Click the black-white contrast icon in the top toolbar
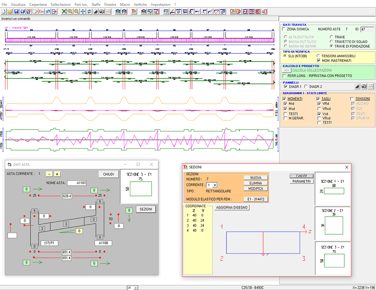This screenshot has width=376, height=290. click(95, 11)
